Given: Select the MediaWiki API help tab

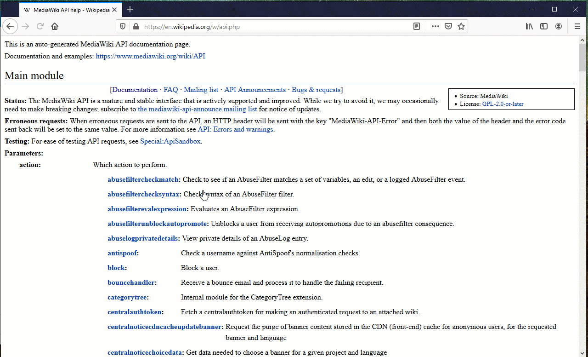Looking at the screenshot, I should click(71, 10).
